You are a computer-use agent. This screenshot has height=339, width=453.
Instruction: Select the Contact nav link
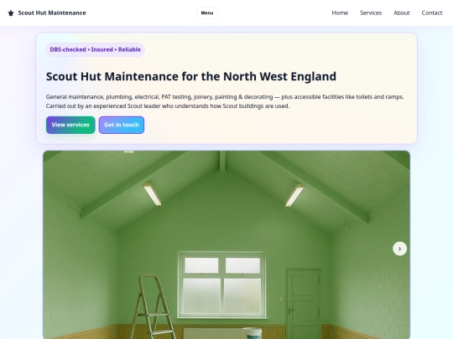(432, 13)
